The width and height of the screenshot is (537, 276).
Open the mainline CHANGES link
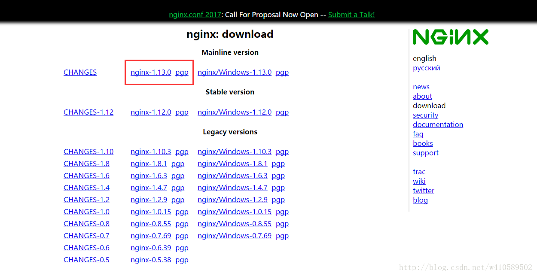(x=80, y=72)
